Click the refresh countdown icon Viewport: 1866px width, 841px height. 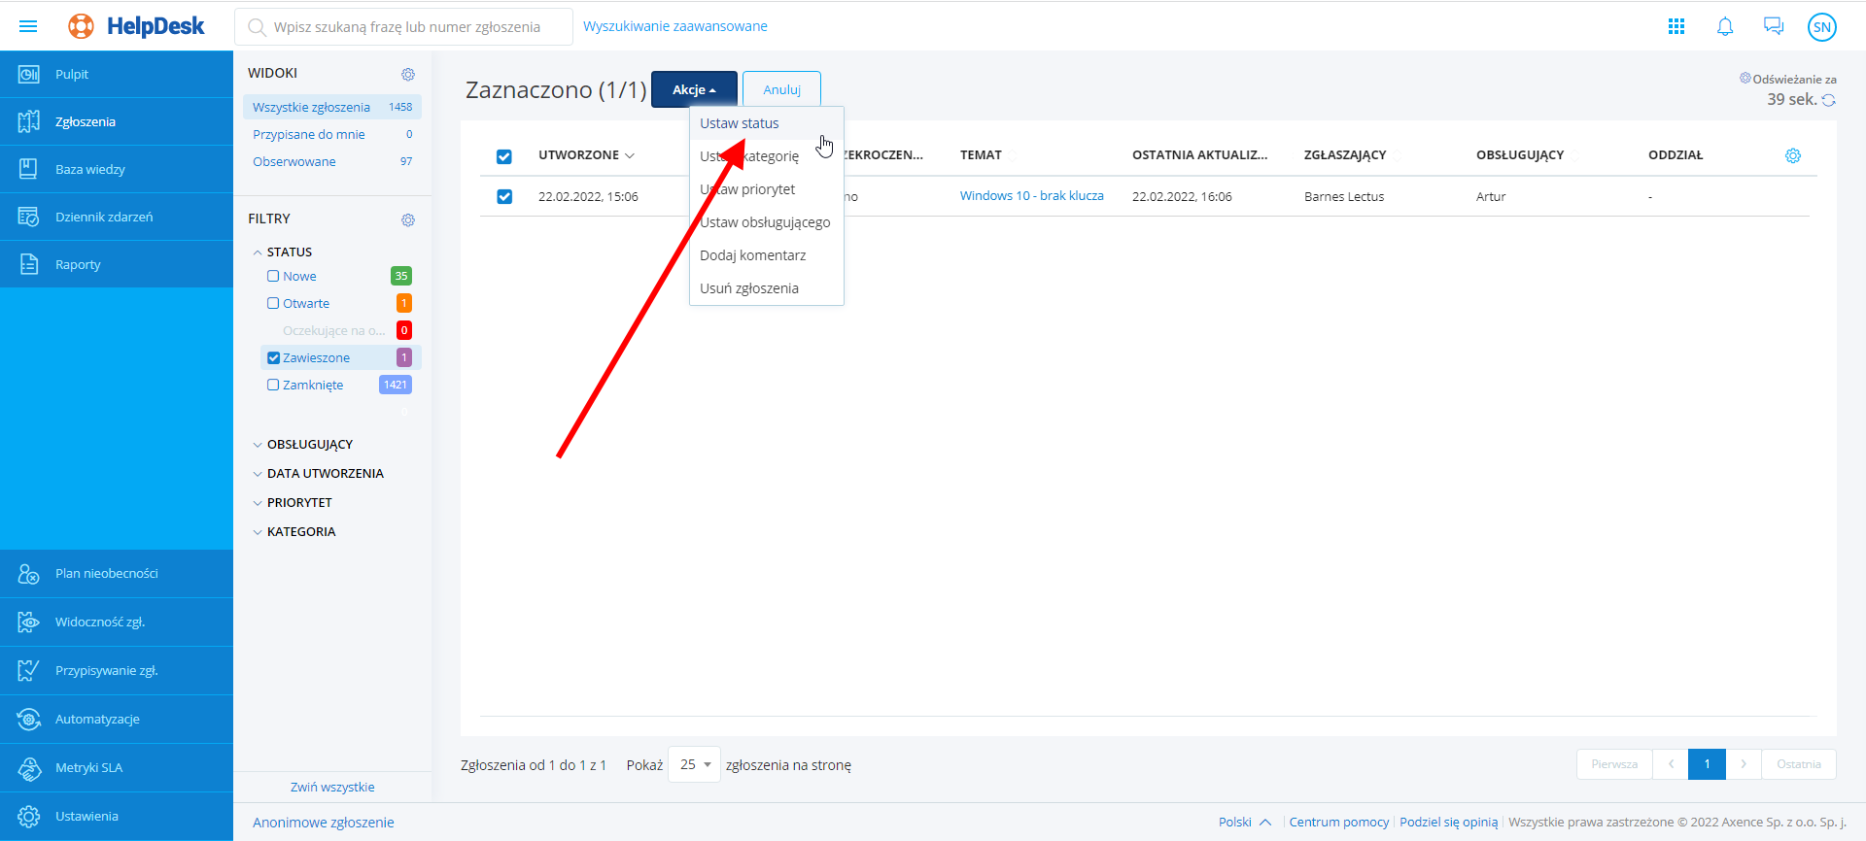coord(1829,100)
